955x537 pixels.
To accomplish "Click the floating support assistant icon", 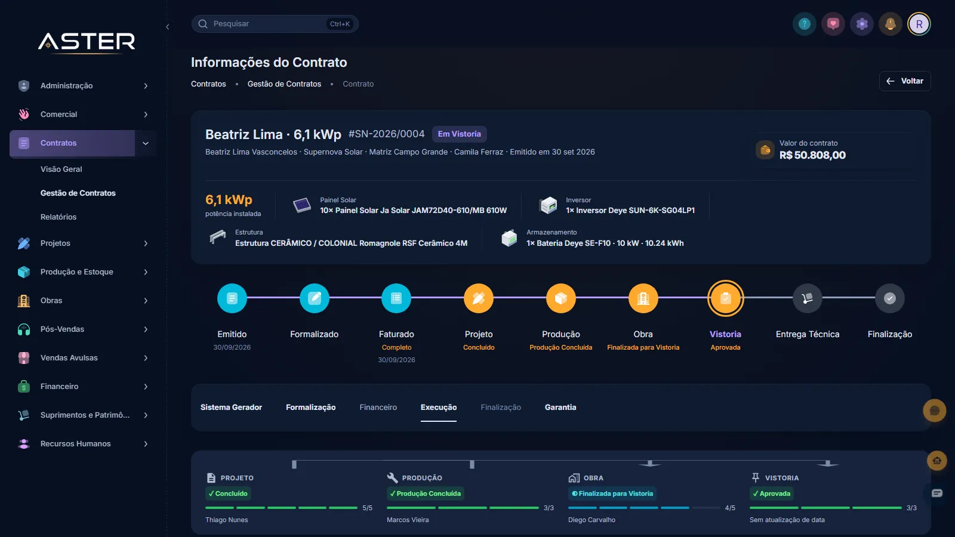I will pyautogui.click(x=937, y=461).
